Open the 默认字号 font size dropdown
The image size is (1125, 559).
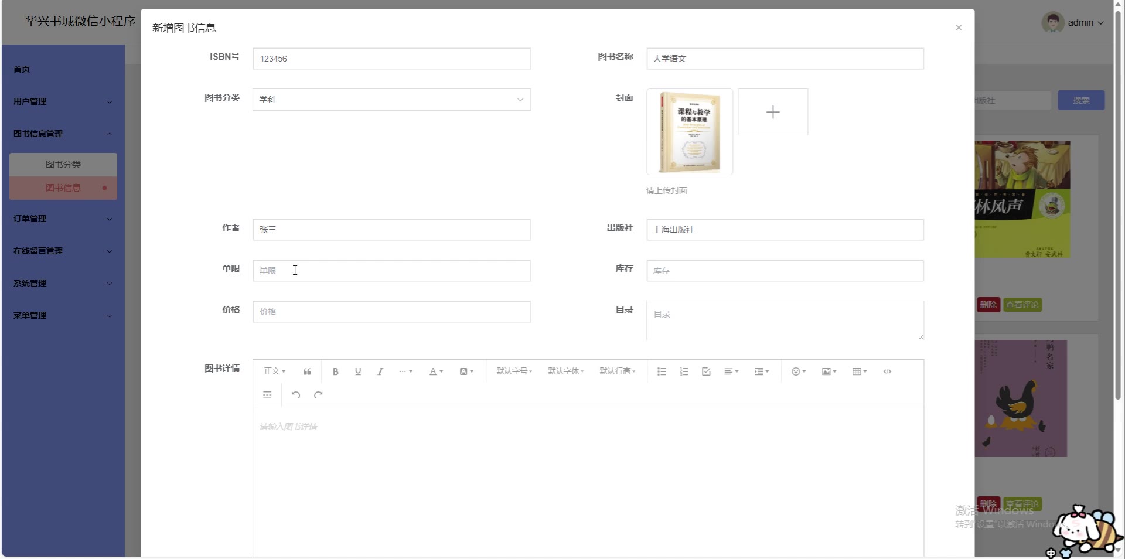[x=514, y=371]
